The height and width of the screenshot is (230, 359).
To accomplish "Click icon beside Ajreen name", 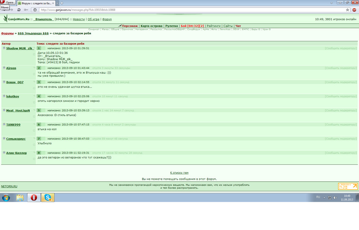I will [x=4, y=68].
